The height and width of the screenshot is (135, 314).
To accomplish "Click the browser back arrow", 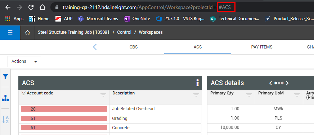I will [8, 8].
